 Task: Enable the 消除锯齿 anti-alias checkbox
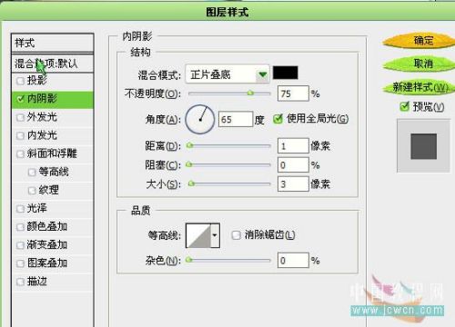(236, 235)
